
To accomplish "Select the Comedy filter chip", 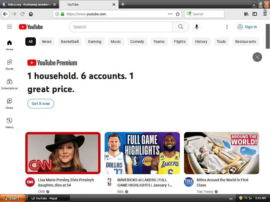I will tap(137, 42).
